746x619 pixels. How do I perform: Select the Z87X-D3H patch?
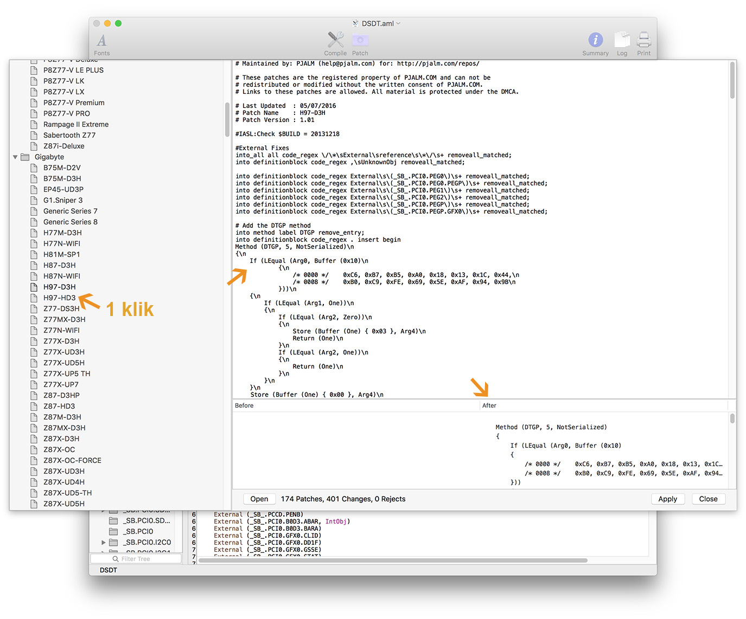click(61, 439)
